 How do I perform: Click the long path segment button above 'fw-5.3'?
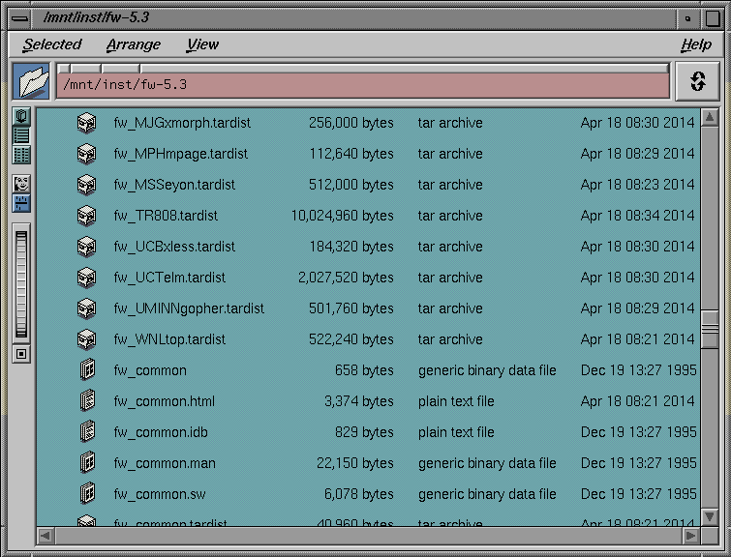click(x=405, y=69)
